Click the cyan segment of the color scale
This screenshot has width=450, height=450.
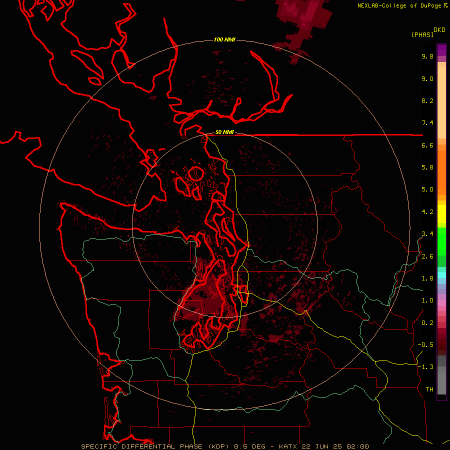point(441,274)
